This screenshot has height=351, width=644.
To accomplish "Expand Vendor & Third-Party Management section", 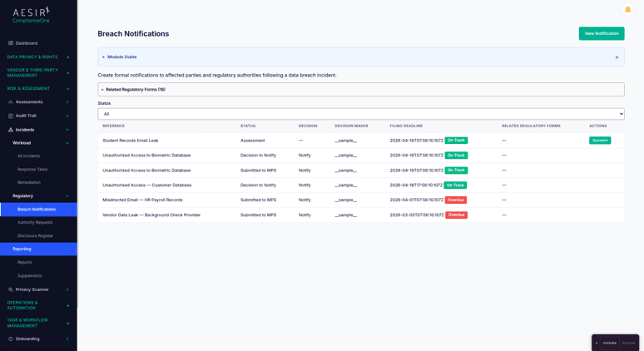I will tap(67, 72).
